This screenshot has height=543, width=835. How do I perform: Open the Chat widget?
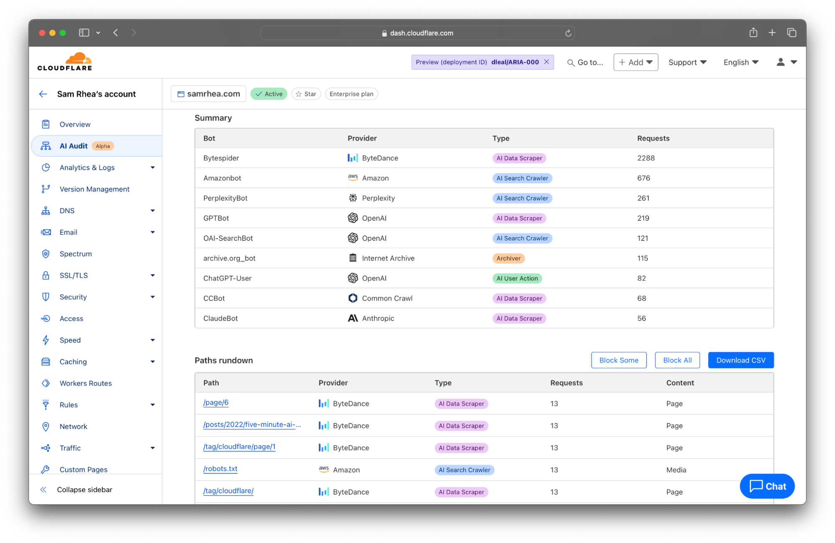click(767, 486)
